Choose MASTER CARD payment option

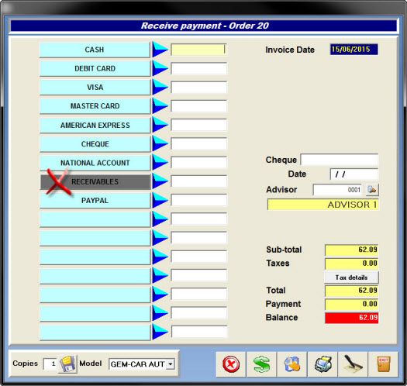click(95, 106)
